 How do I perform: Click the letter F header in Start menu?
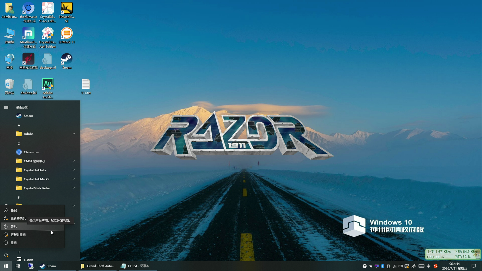click(19, 198)
